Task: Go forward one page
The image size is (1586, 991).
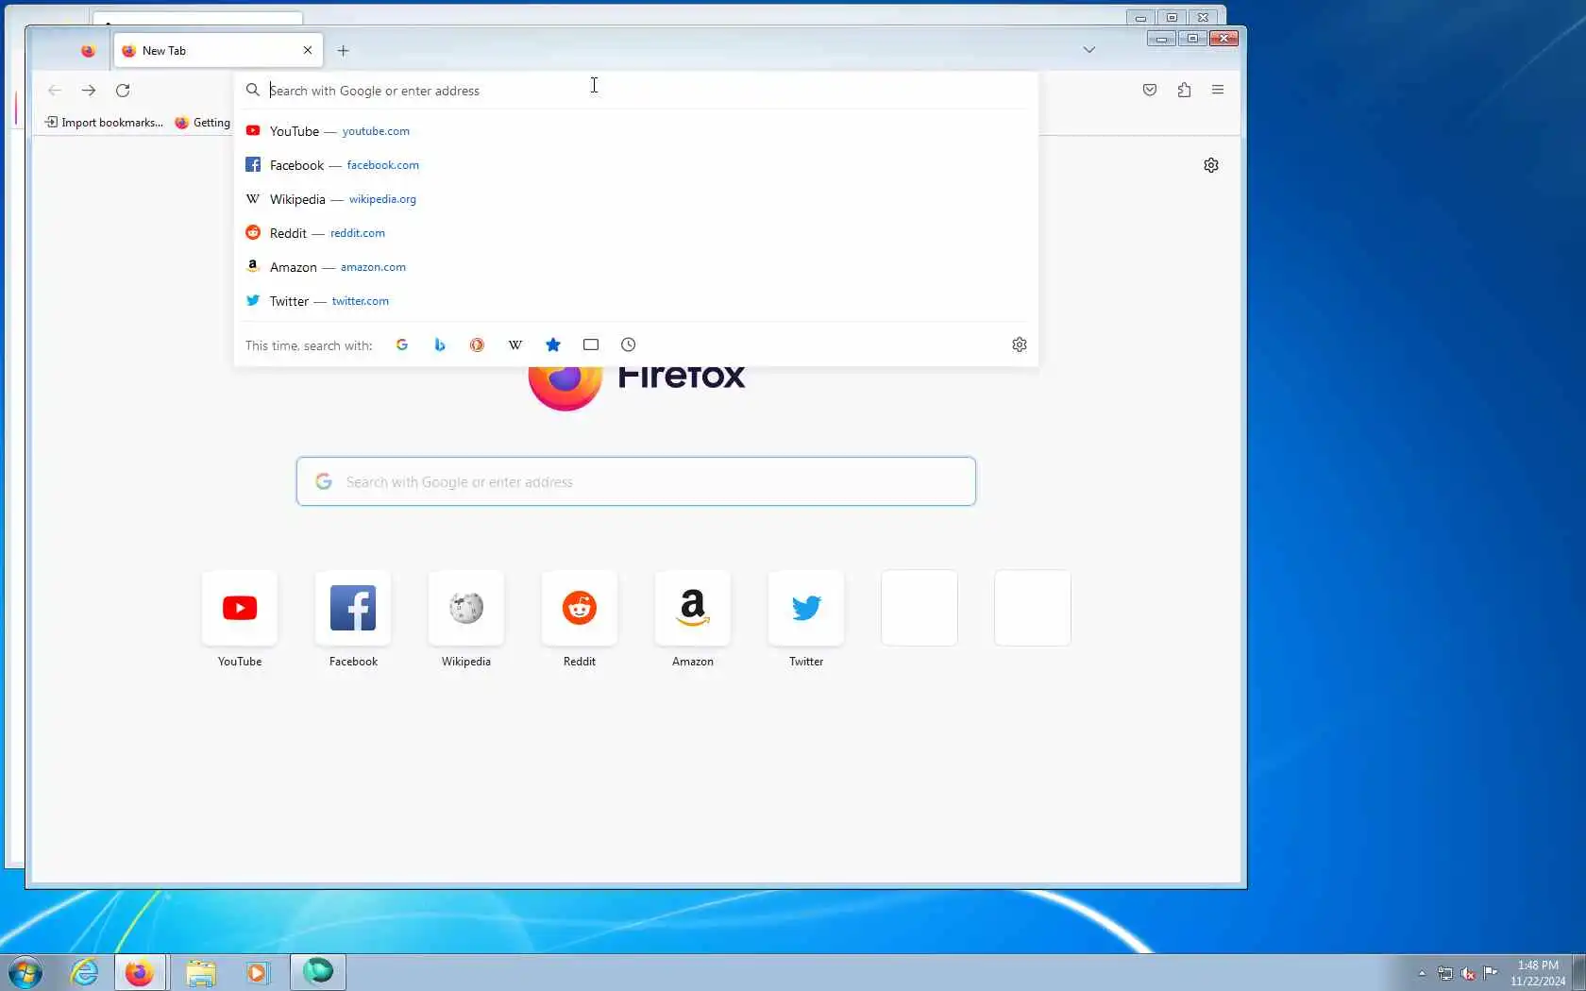Action: 89,91
